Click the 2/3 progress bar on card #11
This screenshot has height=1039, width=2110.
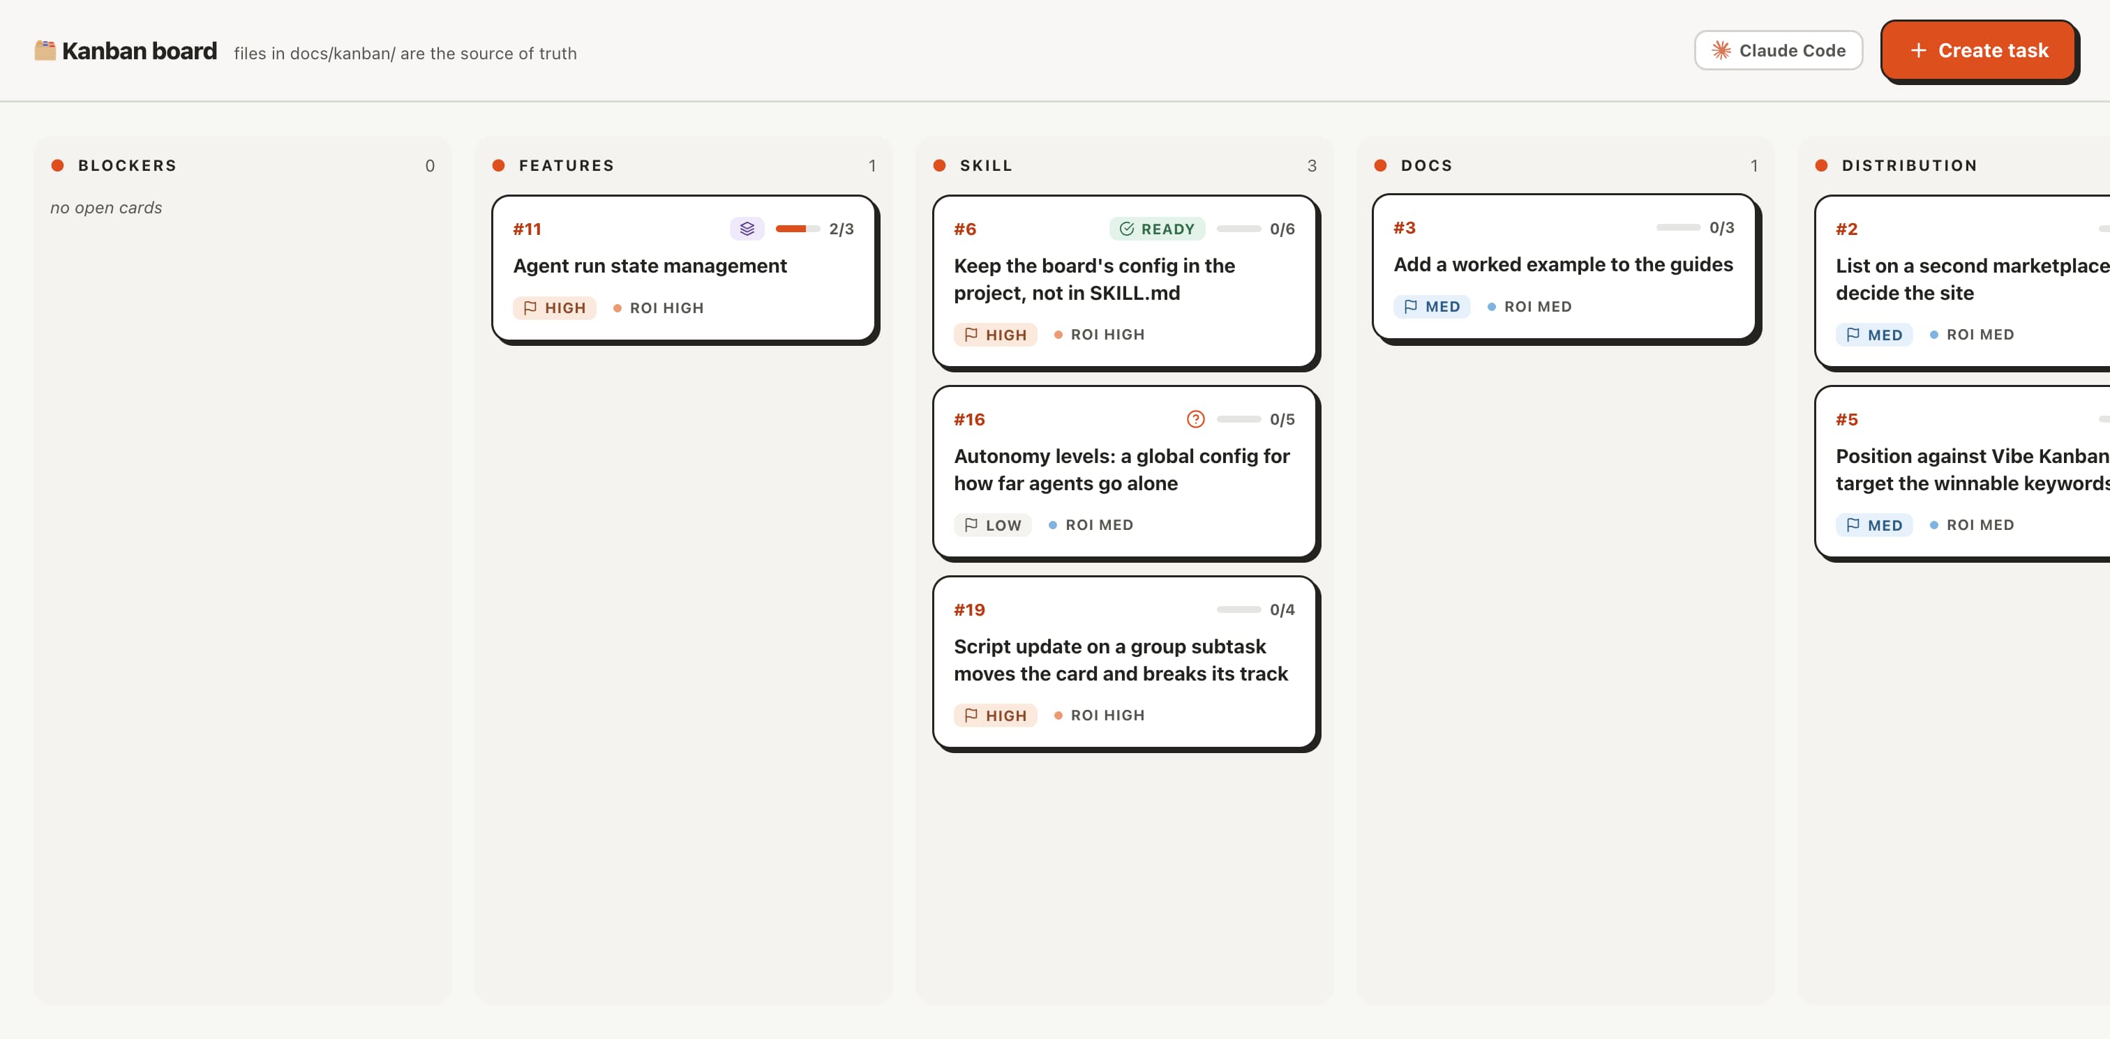click(798, 229)
